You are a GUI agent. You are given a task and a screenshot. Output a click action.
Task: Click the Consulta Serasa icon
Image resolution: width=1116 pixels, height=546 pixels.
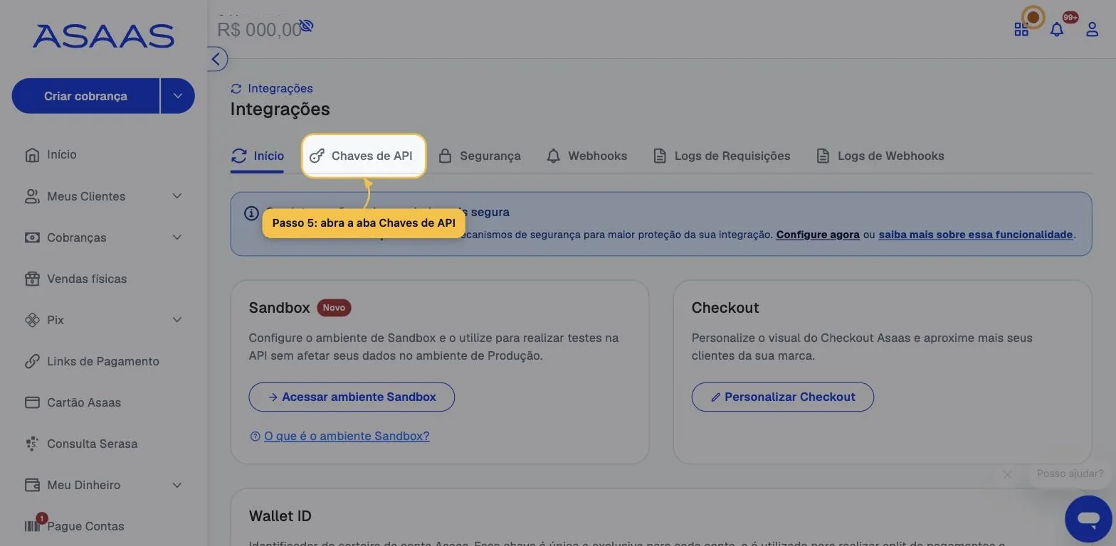pos(32,444)
